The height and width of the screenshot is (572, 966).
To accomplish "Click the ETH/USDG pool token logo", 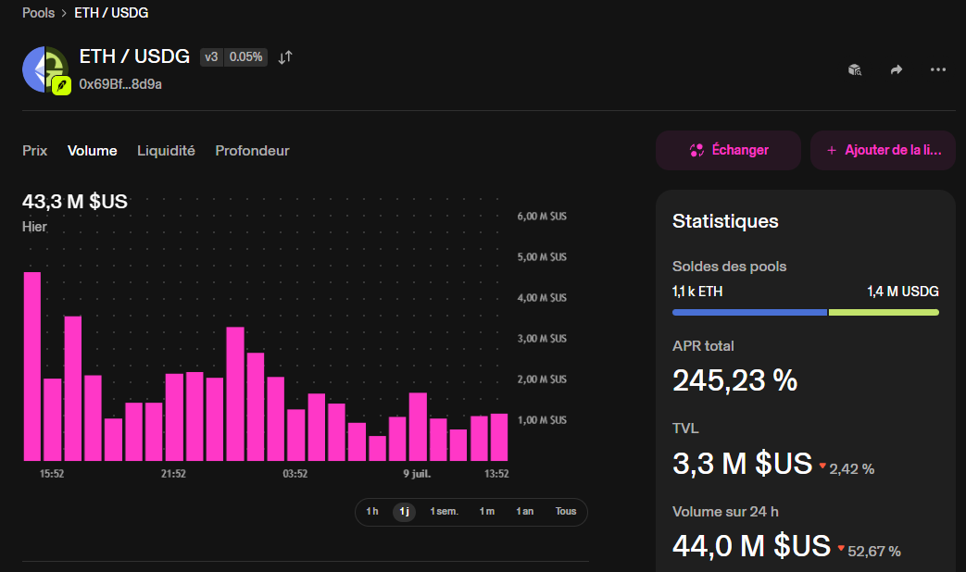I will pos(46,69).
